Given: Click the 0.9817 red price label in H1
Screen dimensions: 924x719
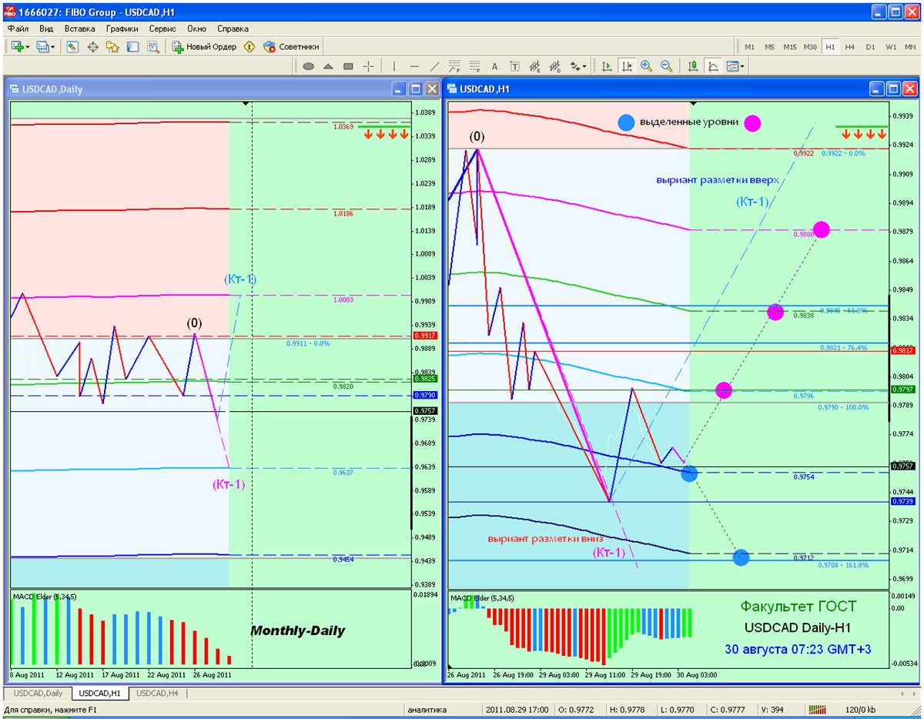Looking at the screenshot, I should point(902,350).
